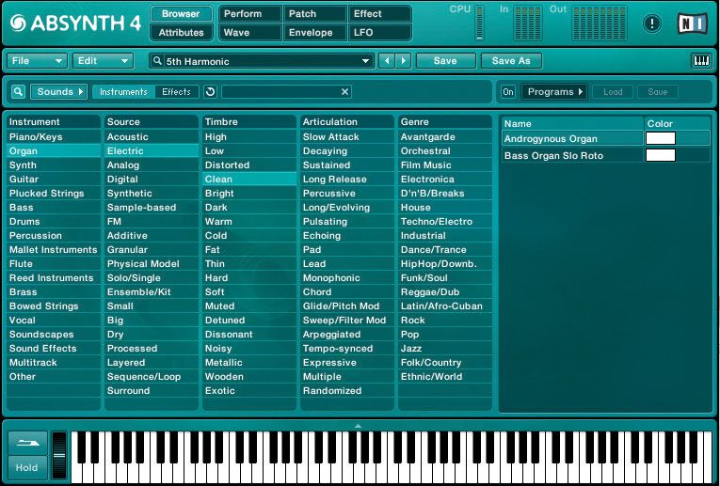The height and width of the screenshot is (486, 720).
Task: Open the File dropdown menu
Action: point(37,60)
